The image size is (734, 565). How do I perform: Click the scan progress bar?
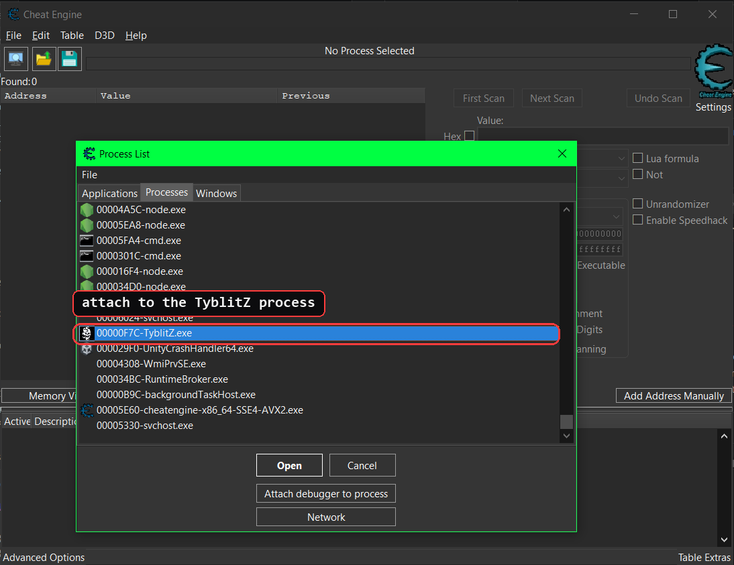click(x=388, y=64)
